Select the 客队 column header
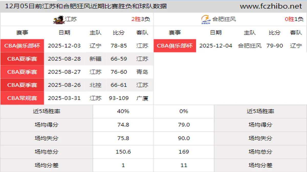The image size is (307, 172). point(142,33)
